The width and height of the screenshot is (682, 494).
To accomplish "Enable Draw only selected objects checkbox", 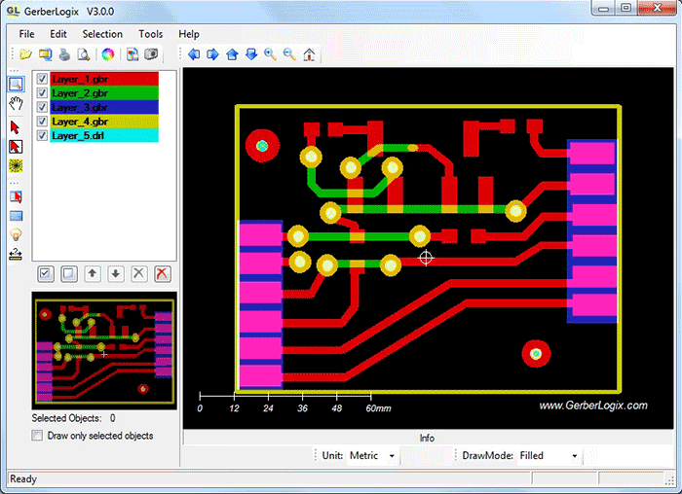I will [37, 436].
